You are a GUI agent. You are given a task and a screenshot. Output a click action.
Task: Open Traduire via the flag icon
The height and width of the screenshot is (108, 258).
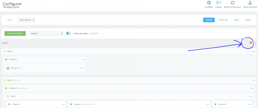coord(219,3)
